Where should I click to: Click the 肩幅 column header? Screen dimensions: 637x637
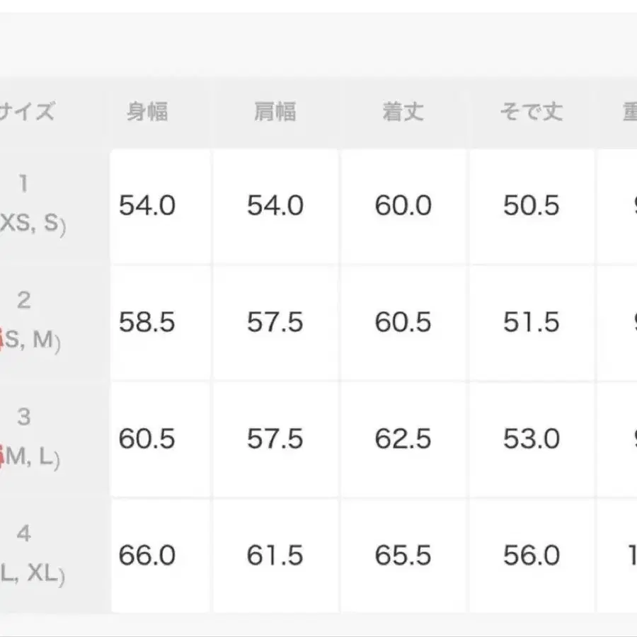click(275, 112)
